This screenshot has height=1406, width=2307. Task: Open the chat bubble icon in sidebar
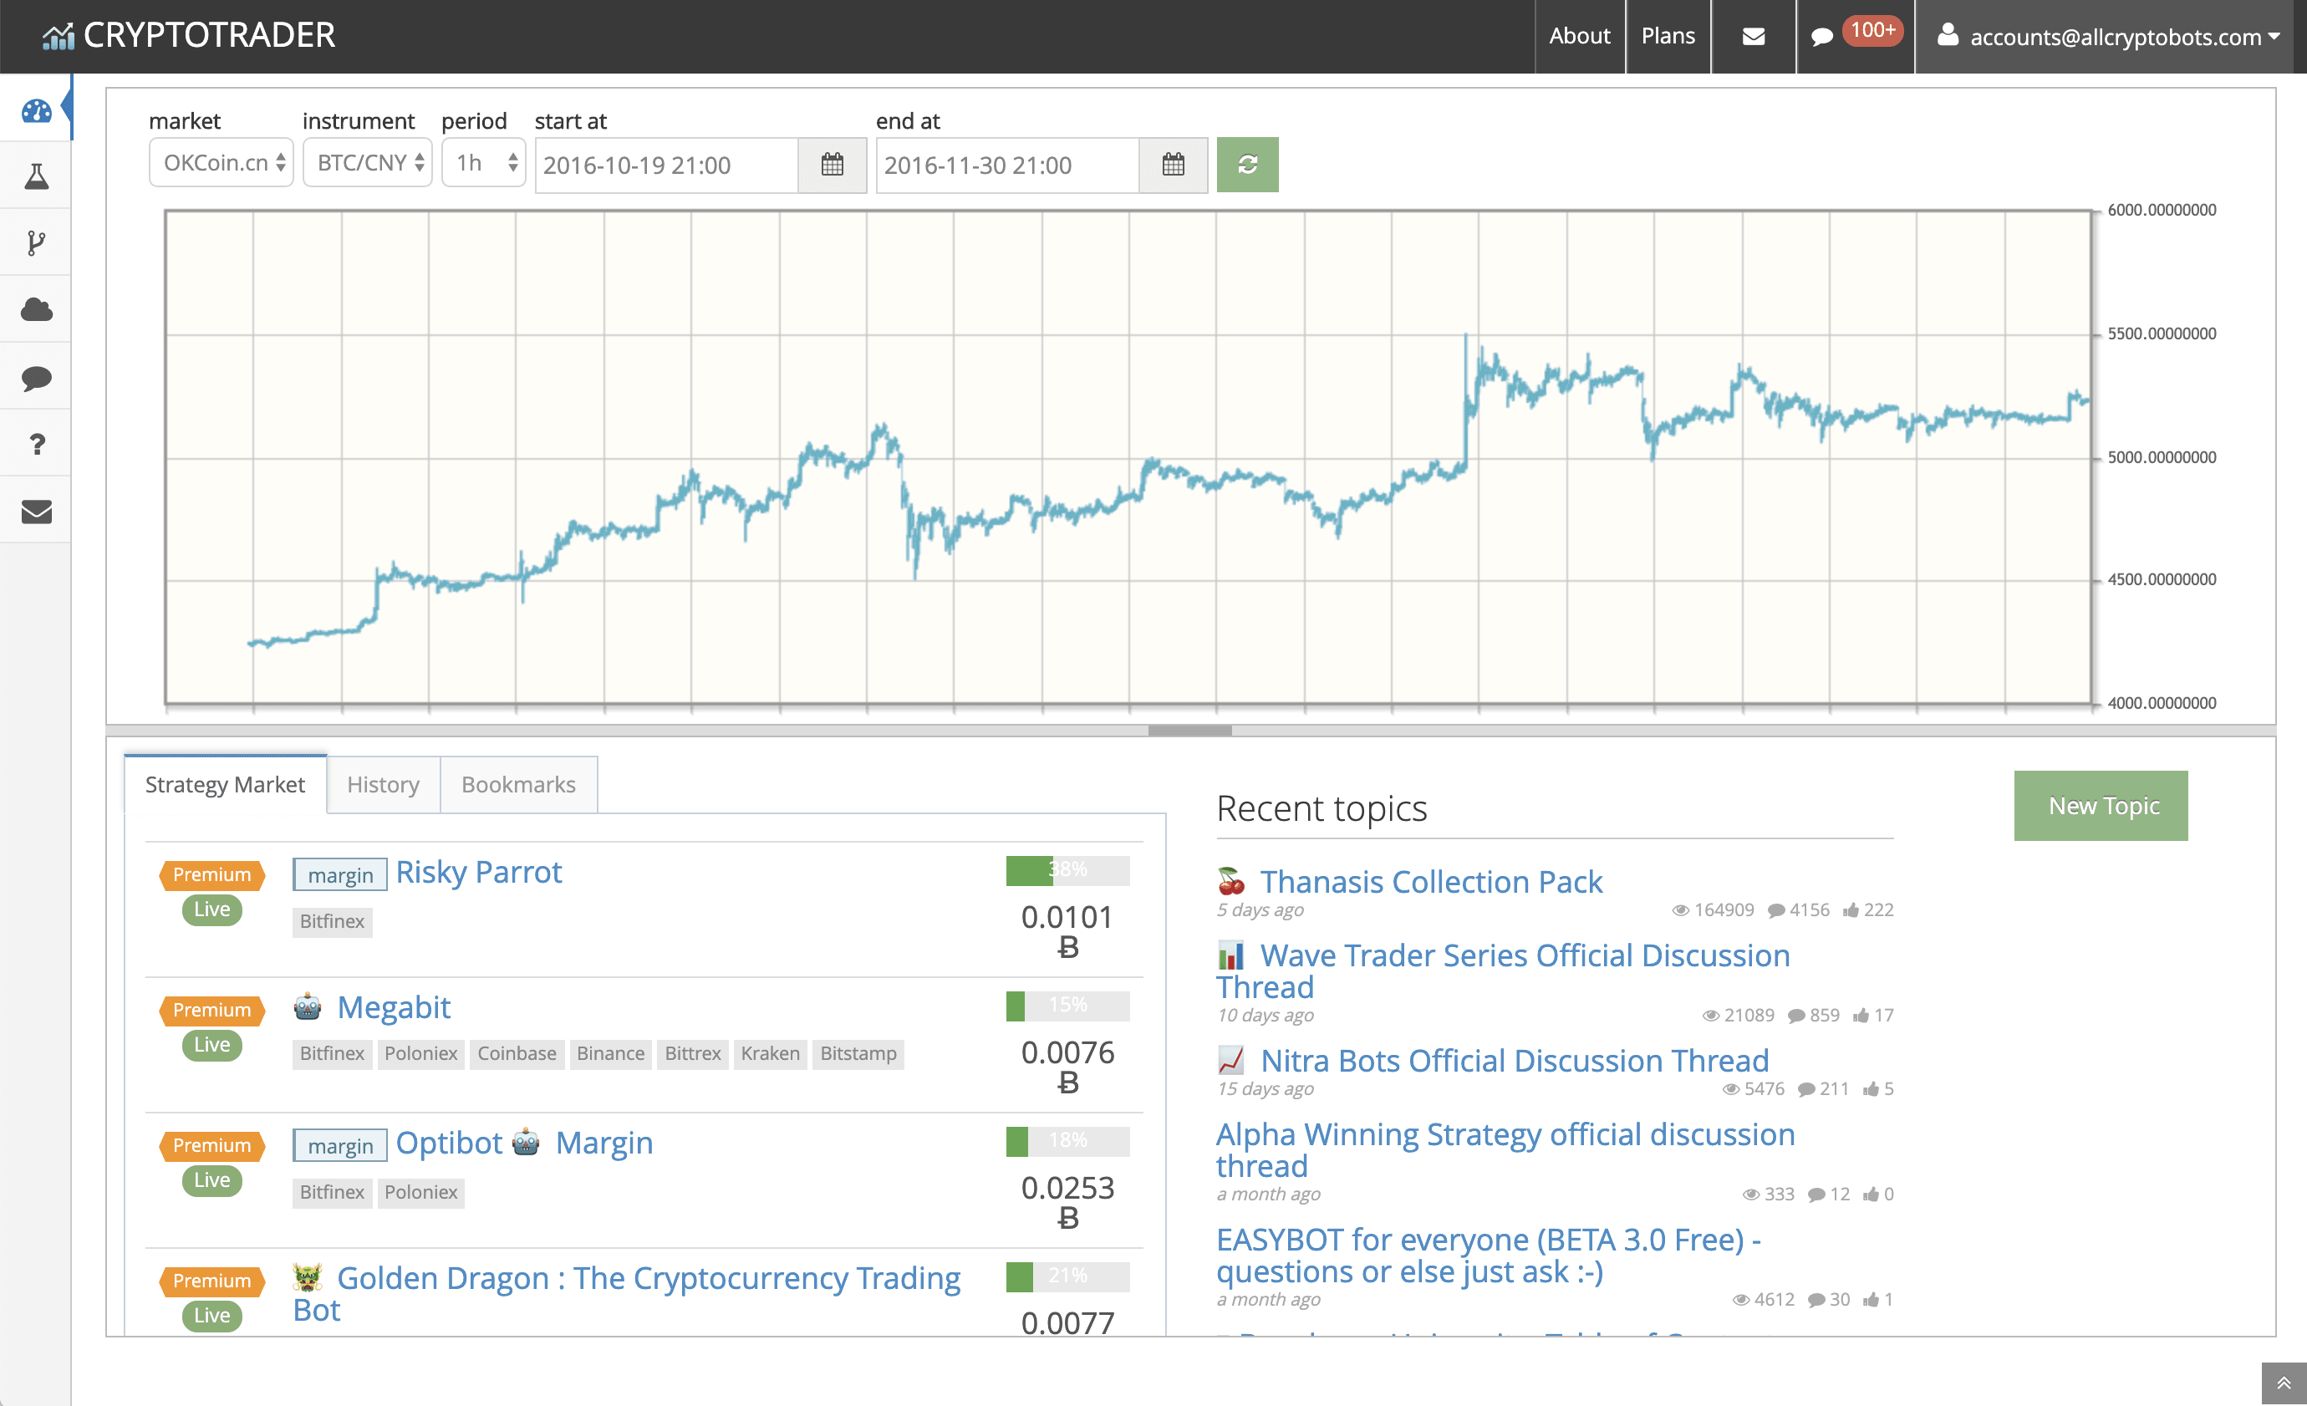click(36, 377)
